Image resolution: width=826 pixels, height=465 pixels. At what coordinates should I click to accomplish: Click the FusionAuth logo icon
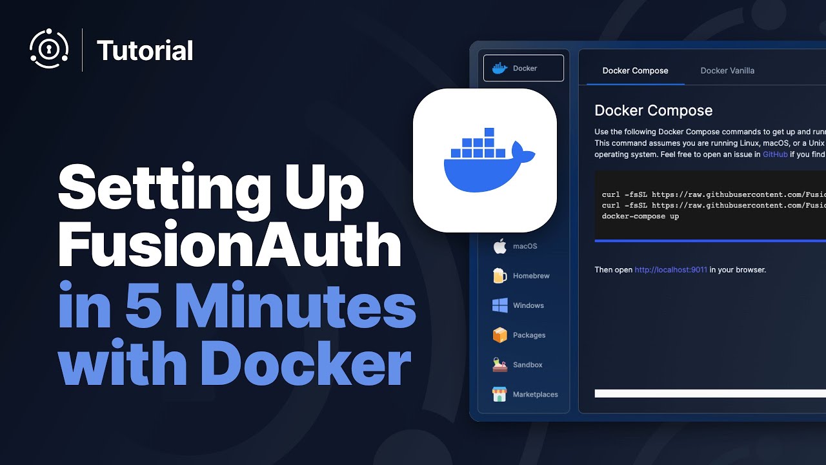[49, 50]
